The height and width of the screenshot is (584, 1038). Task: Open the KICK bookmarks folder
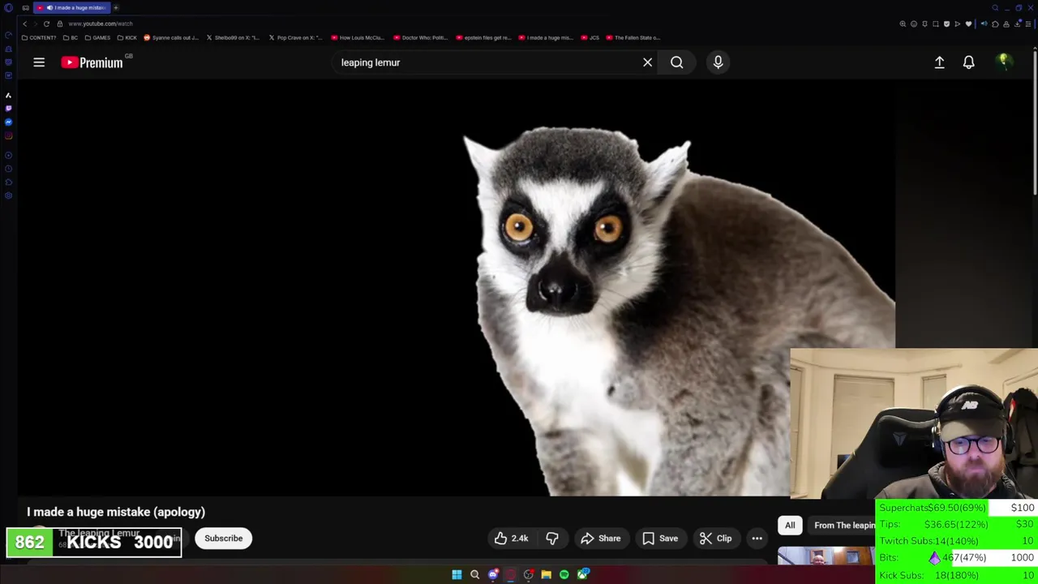(127, 37)
